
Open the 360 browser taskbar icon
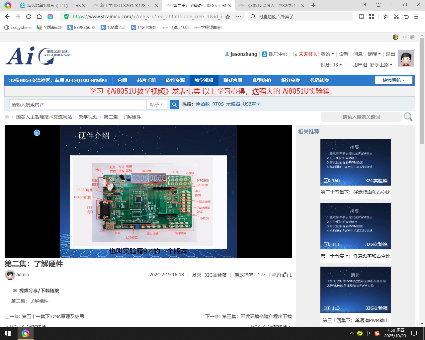click(x=26, y=333)
